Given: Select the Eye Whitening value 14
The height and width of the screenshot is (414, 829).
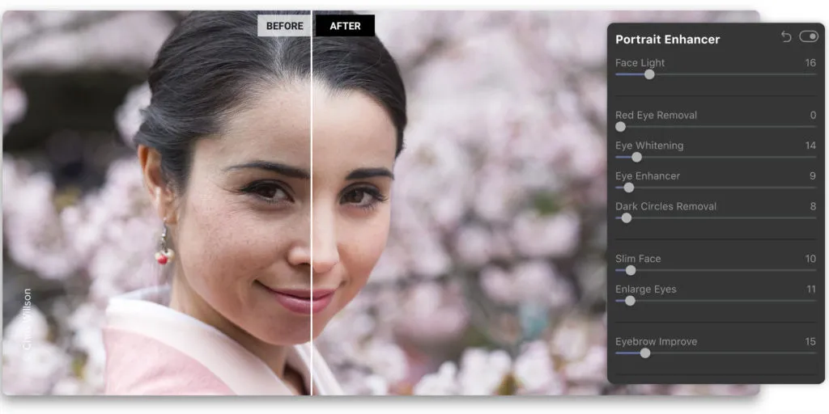Looking at the screenshot, I should coord(810,146).
